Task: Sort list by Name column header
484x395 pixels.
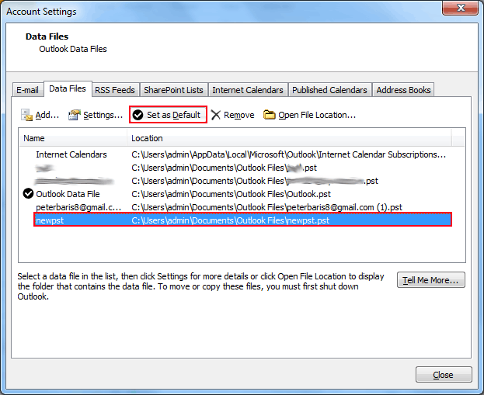Action: pos(73,138)
